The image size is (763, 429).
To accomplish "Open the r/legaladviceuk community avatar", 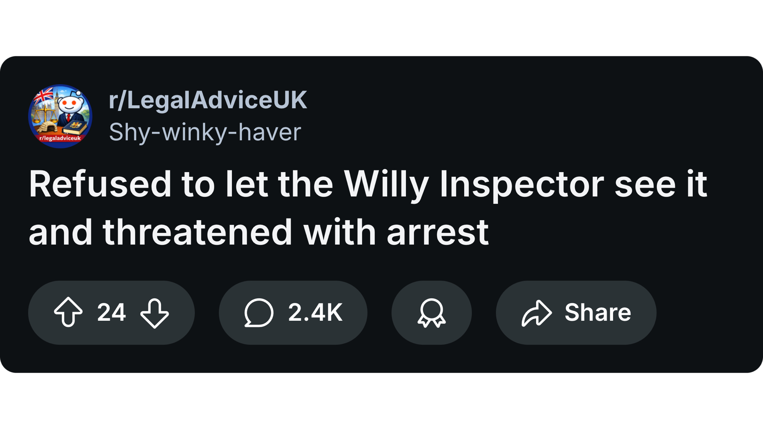I will click(x=60, y=116).
